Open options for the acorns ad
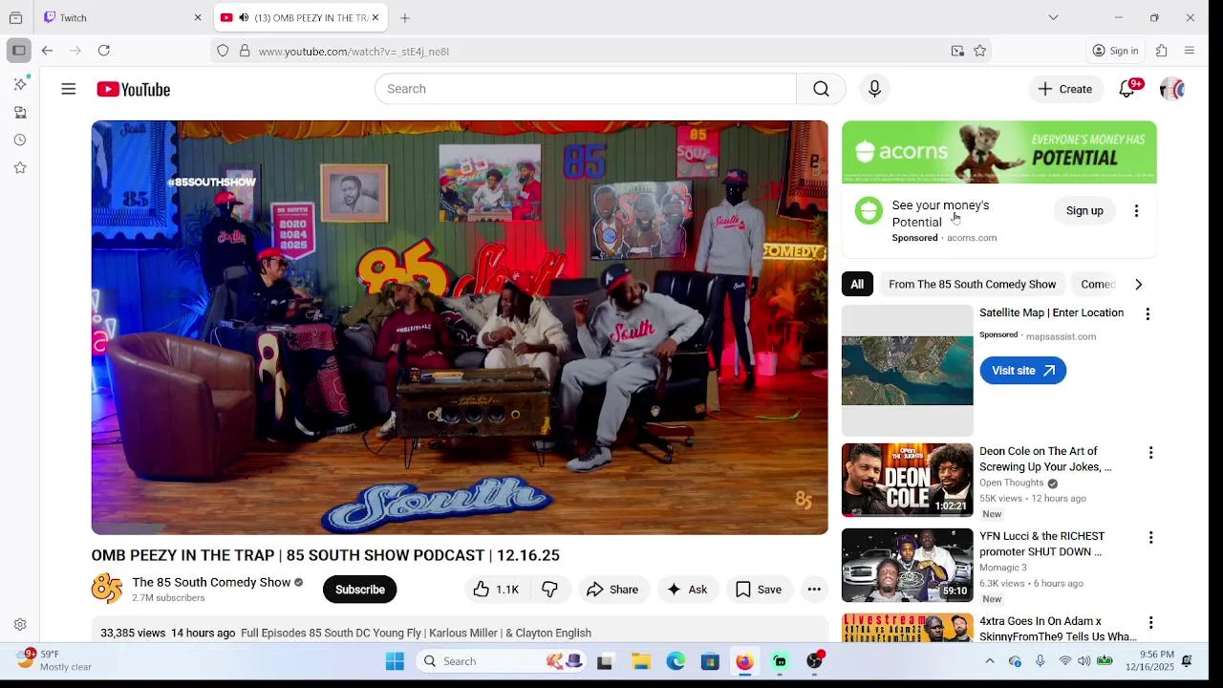Screen dimensions: 1223x688 pos(1136,211)
